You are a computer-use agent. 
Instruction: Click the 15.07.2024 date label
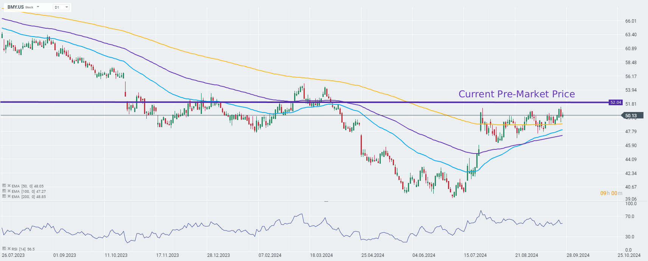[475, 255]
